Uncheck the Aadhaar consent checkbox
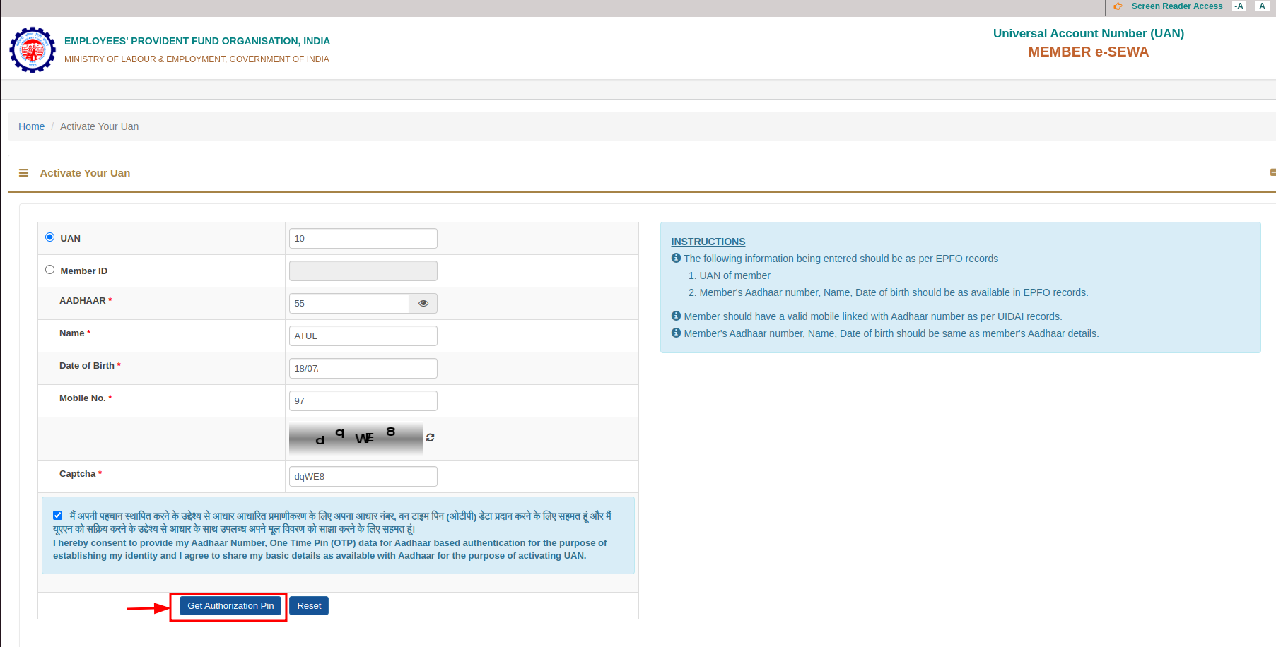Image resolution: width=1276 pixels, height=647 pixels. click(x=58, y=516)
